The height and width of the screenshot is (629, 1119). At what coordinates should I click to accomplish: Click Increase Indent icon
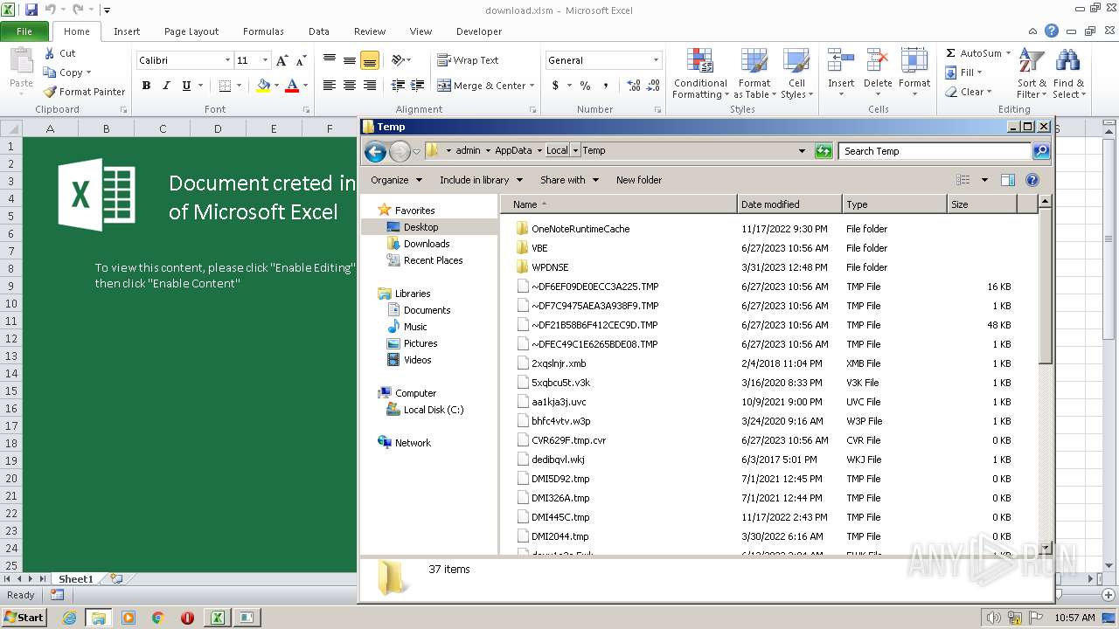point(418,86)
